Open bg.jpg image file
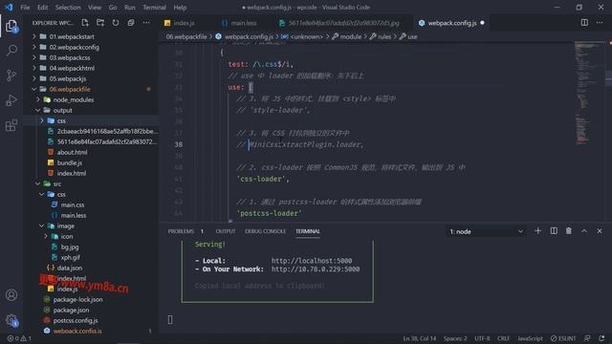The height and width of the screenshot is (344, 612). 70,247
